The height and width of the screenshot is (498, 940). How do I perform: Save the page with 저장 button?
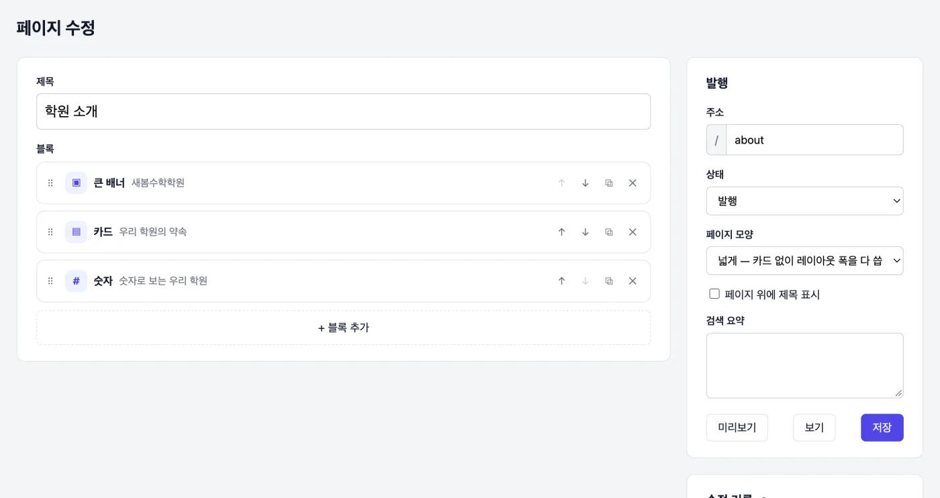pyautogui.click(x=882, y=428)
